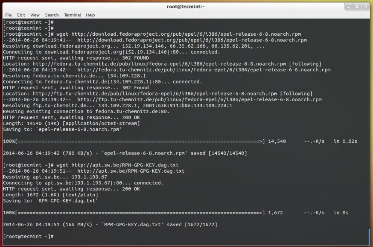This screenshot has height=247, width=373.
Task: Open the View menu
Action: (x=35, y=15)
